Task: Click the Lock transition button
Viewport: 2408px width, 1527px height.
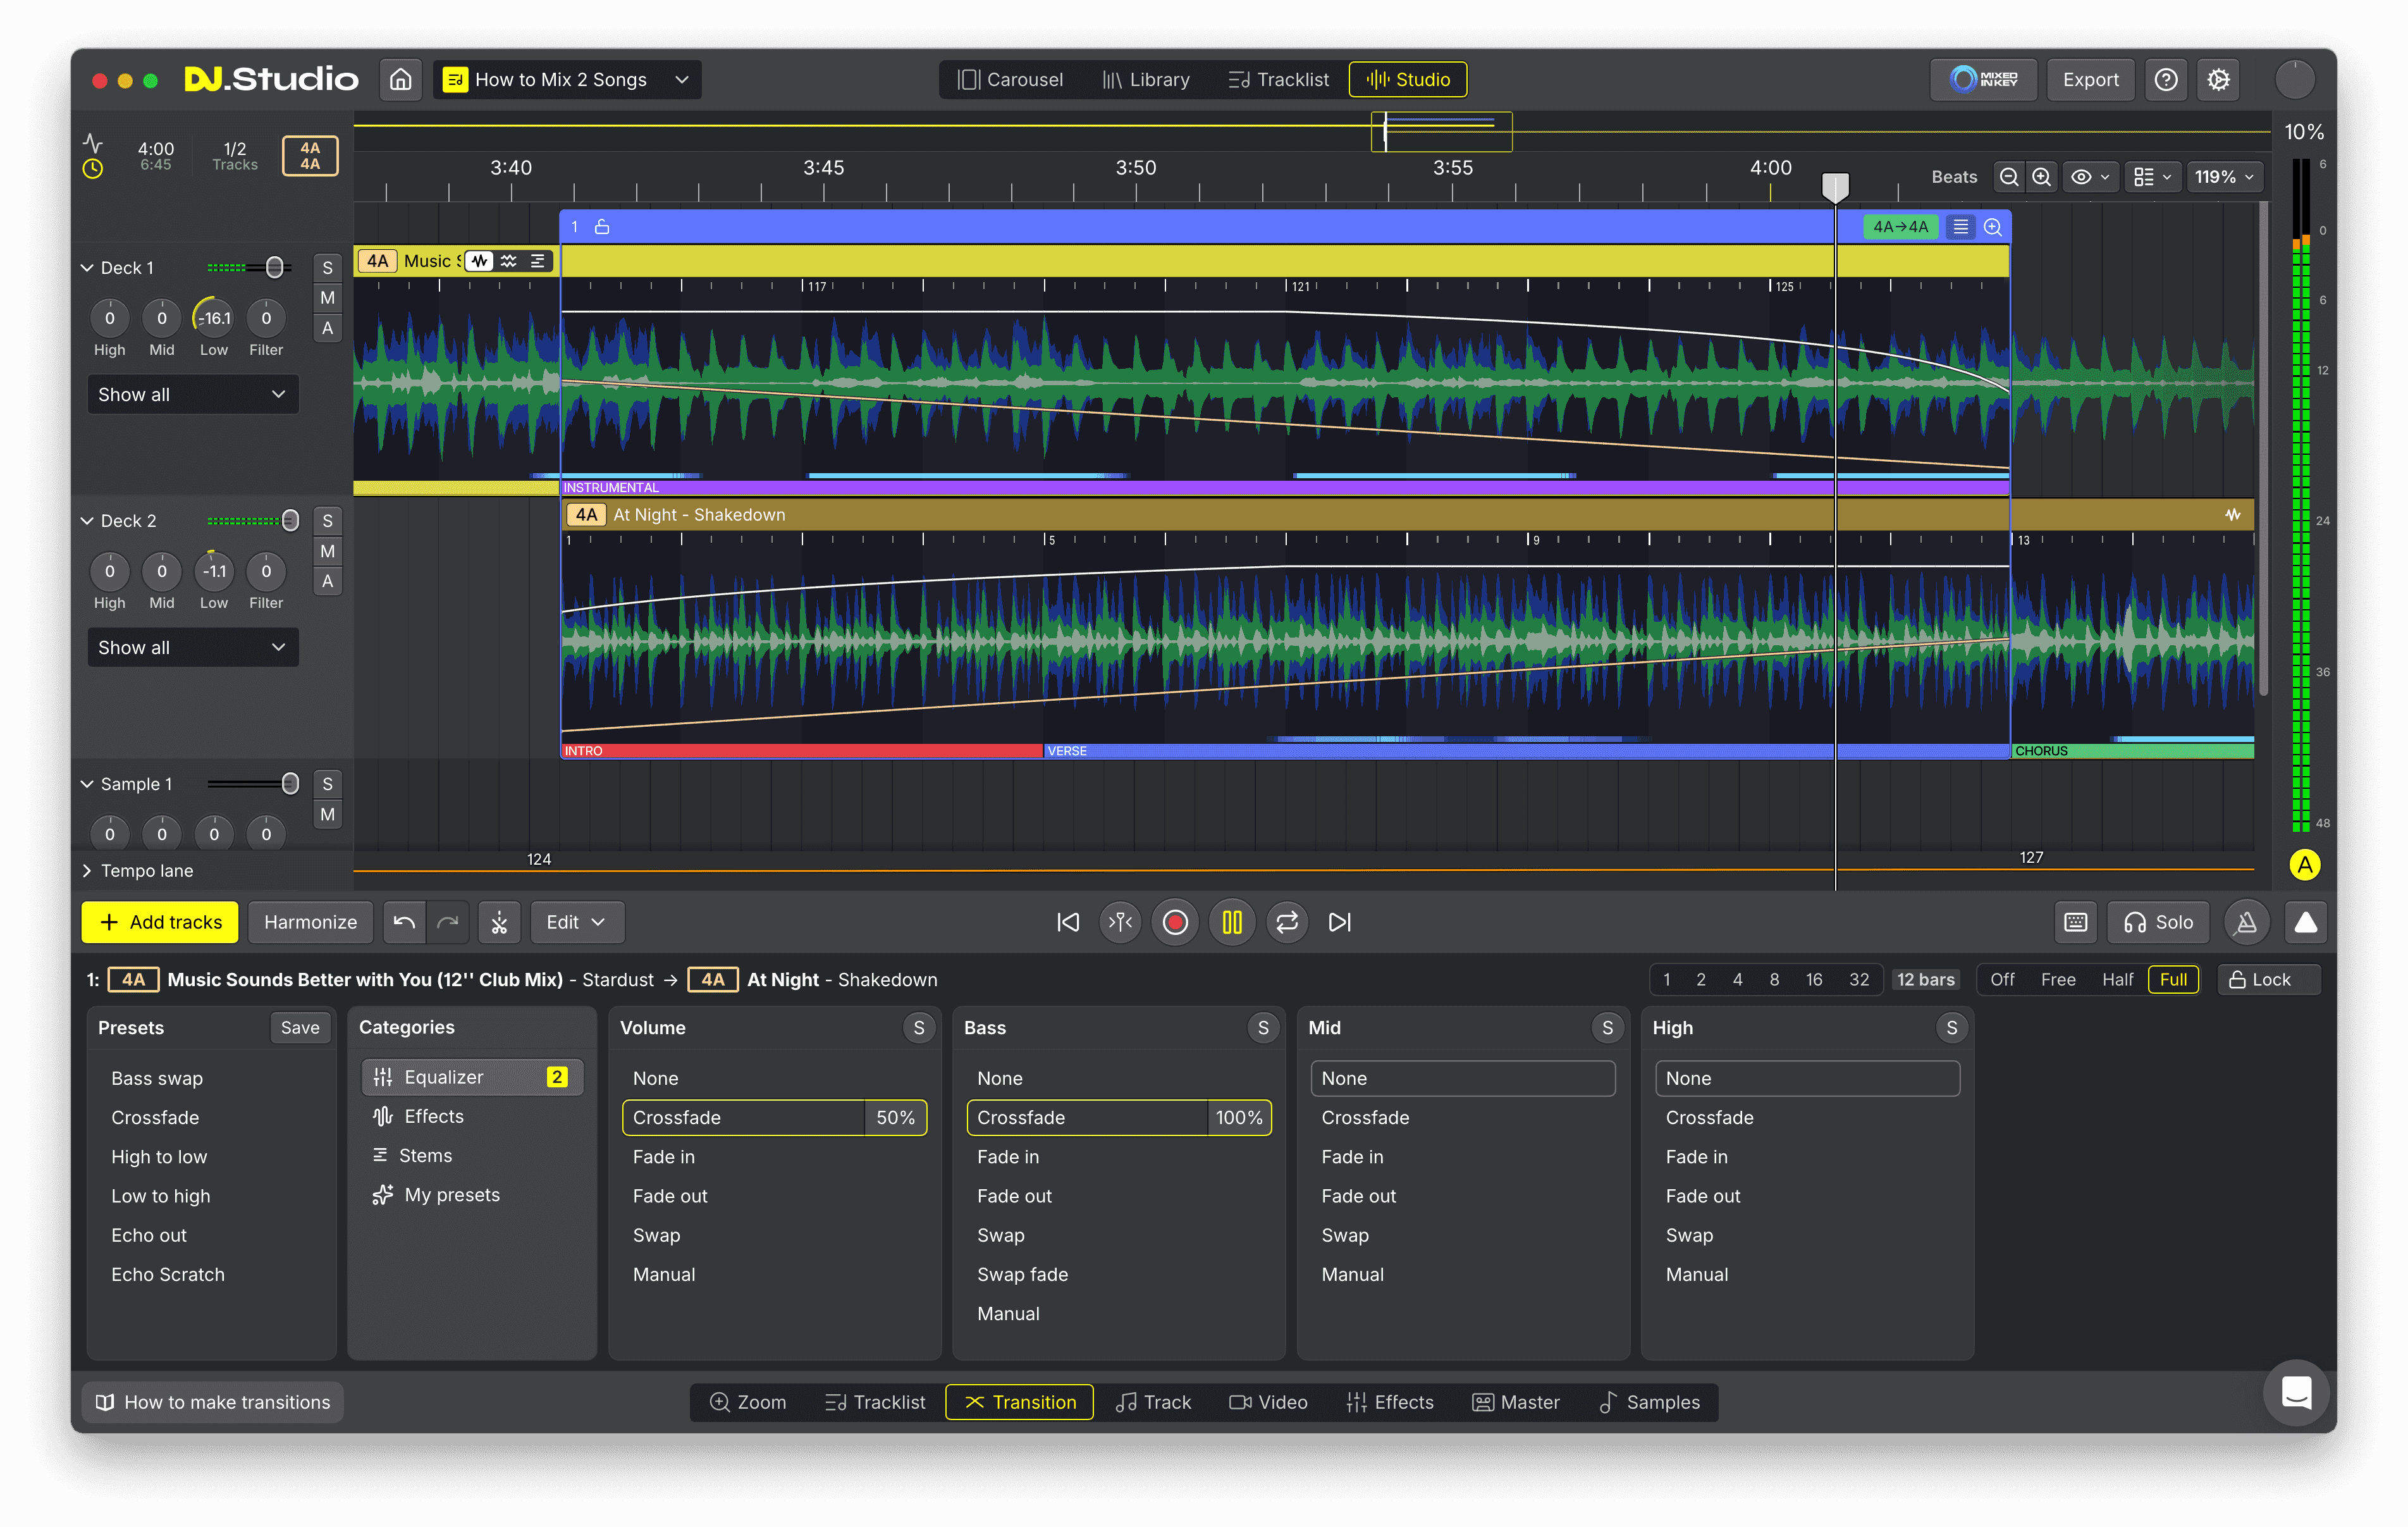Action: click(x=2269, y=980)
